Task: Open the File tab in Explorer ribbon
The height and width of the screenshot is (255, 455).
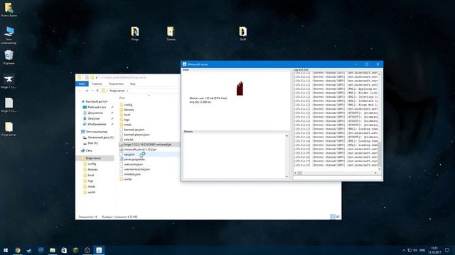Action: (82, 84)
